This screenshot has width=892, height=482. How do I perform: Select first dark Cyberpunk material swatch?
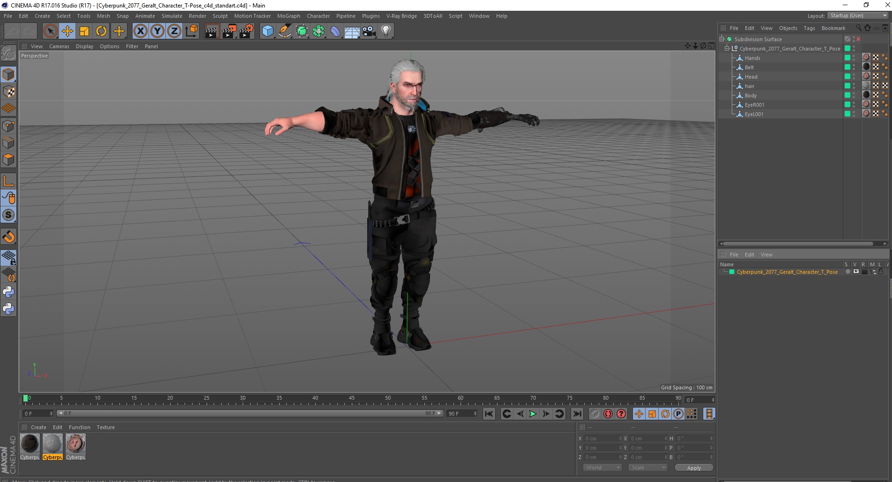(30, 446)
